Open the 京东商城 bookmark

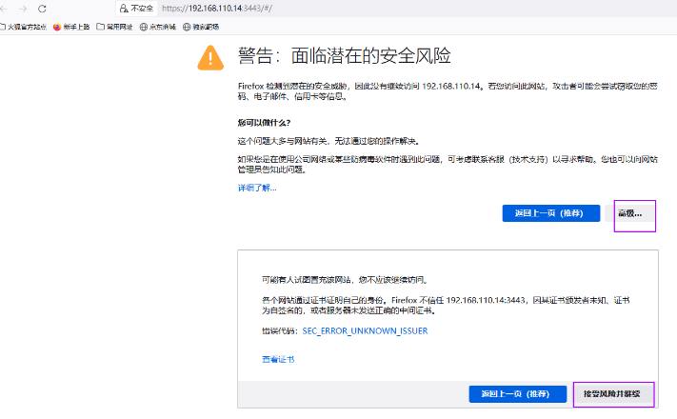tap(158, 27)
